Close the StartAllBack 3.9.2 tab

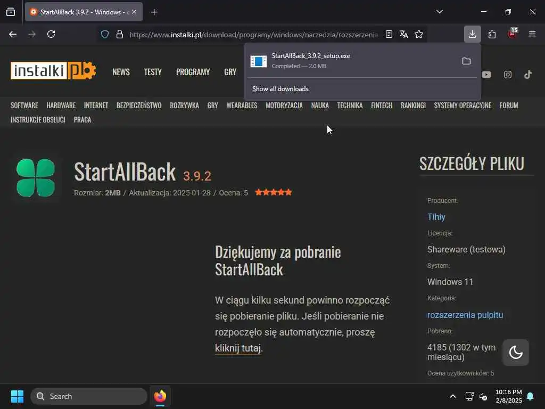134,12
